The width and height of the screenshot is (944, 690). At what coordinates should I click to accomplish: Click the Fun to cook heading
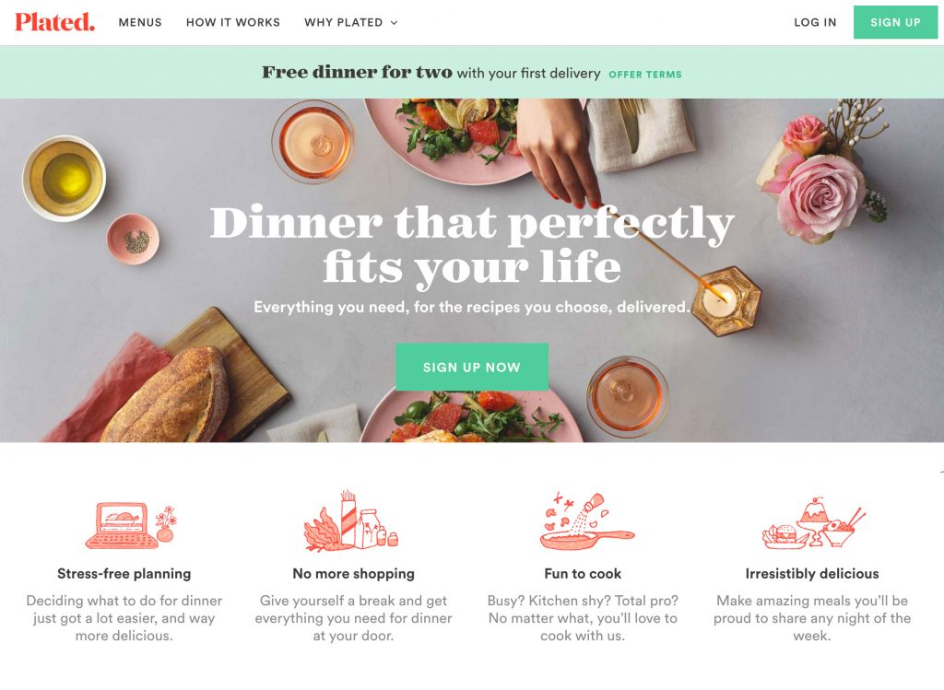pyautogui.click(x=583, y=574)
